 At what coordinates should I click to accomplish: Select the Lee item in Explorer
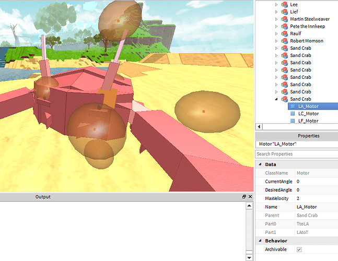click(294, 4)
